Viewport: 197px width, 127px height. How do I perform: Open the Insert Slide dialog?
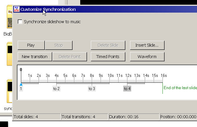pyautogui.click(x=147, y=45)
